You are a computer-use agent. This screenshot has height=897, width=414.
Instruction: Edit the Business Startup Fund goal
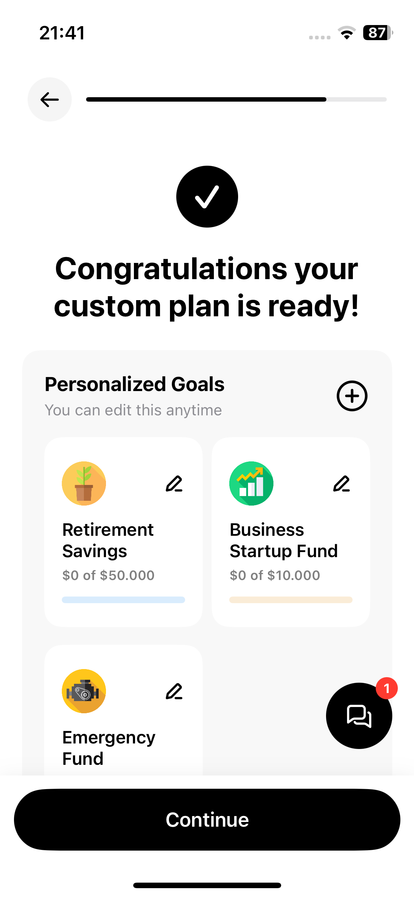342,483
